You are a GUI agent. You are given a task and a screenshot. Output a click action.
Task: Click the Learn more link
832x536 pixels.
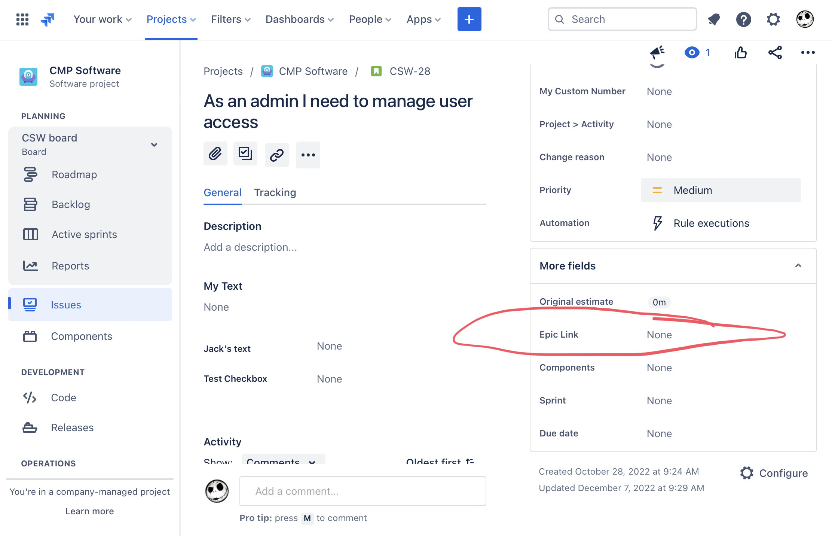click(89, 511)
